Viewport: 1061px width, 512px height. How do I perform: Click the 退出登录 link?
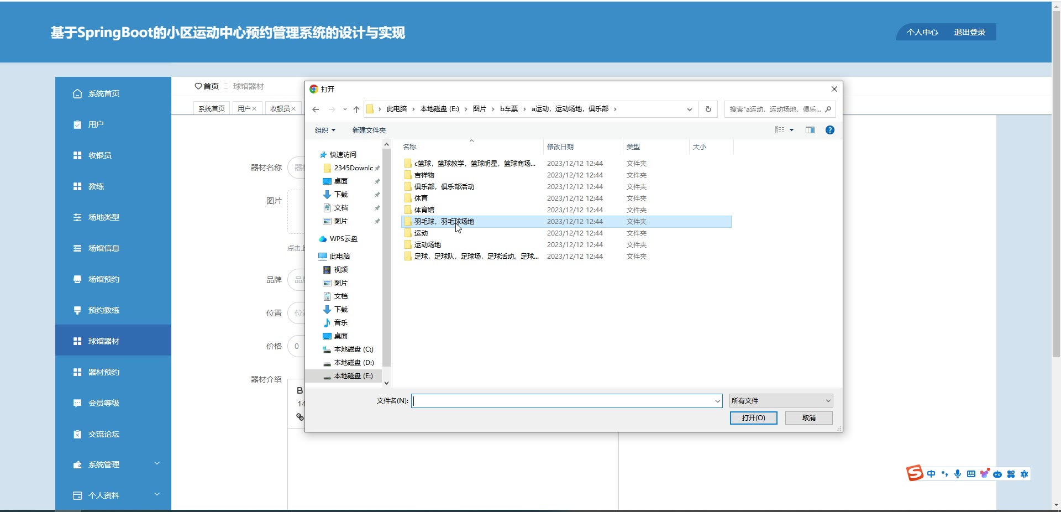tap(970, 32)
